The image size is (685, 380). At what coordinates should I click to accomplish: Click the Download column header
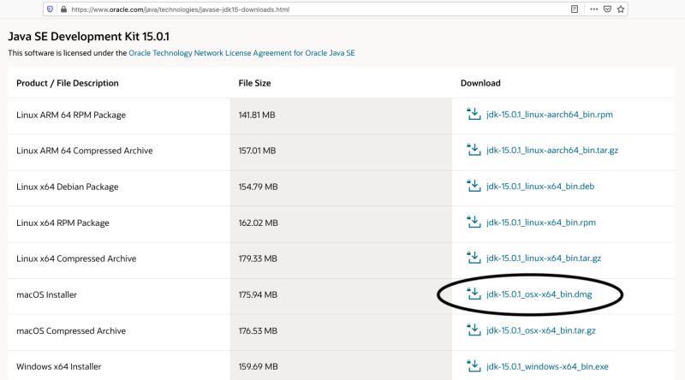click(x=480, y=83)
